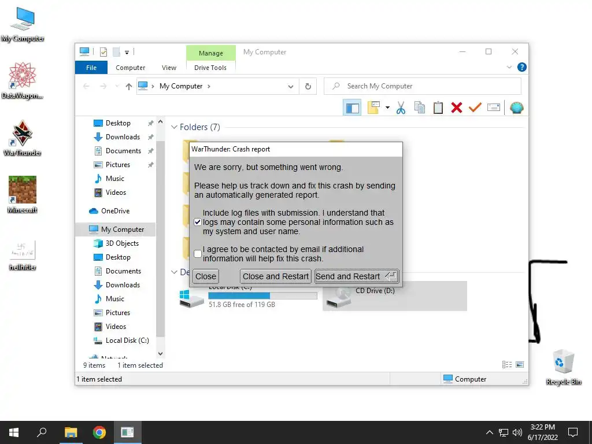Select the Minecraft desktop icon
The width and height of the screenshot is (592, 444).
(23, 194)
